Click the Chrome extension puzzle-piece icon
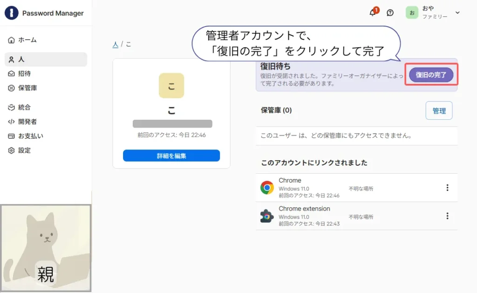Screen dimensions: 477x293 coord(267,216)
